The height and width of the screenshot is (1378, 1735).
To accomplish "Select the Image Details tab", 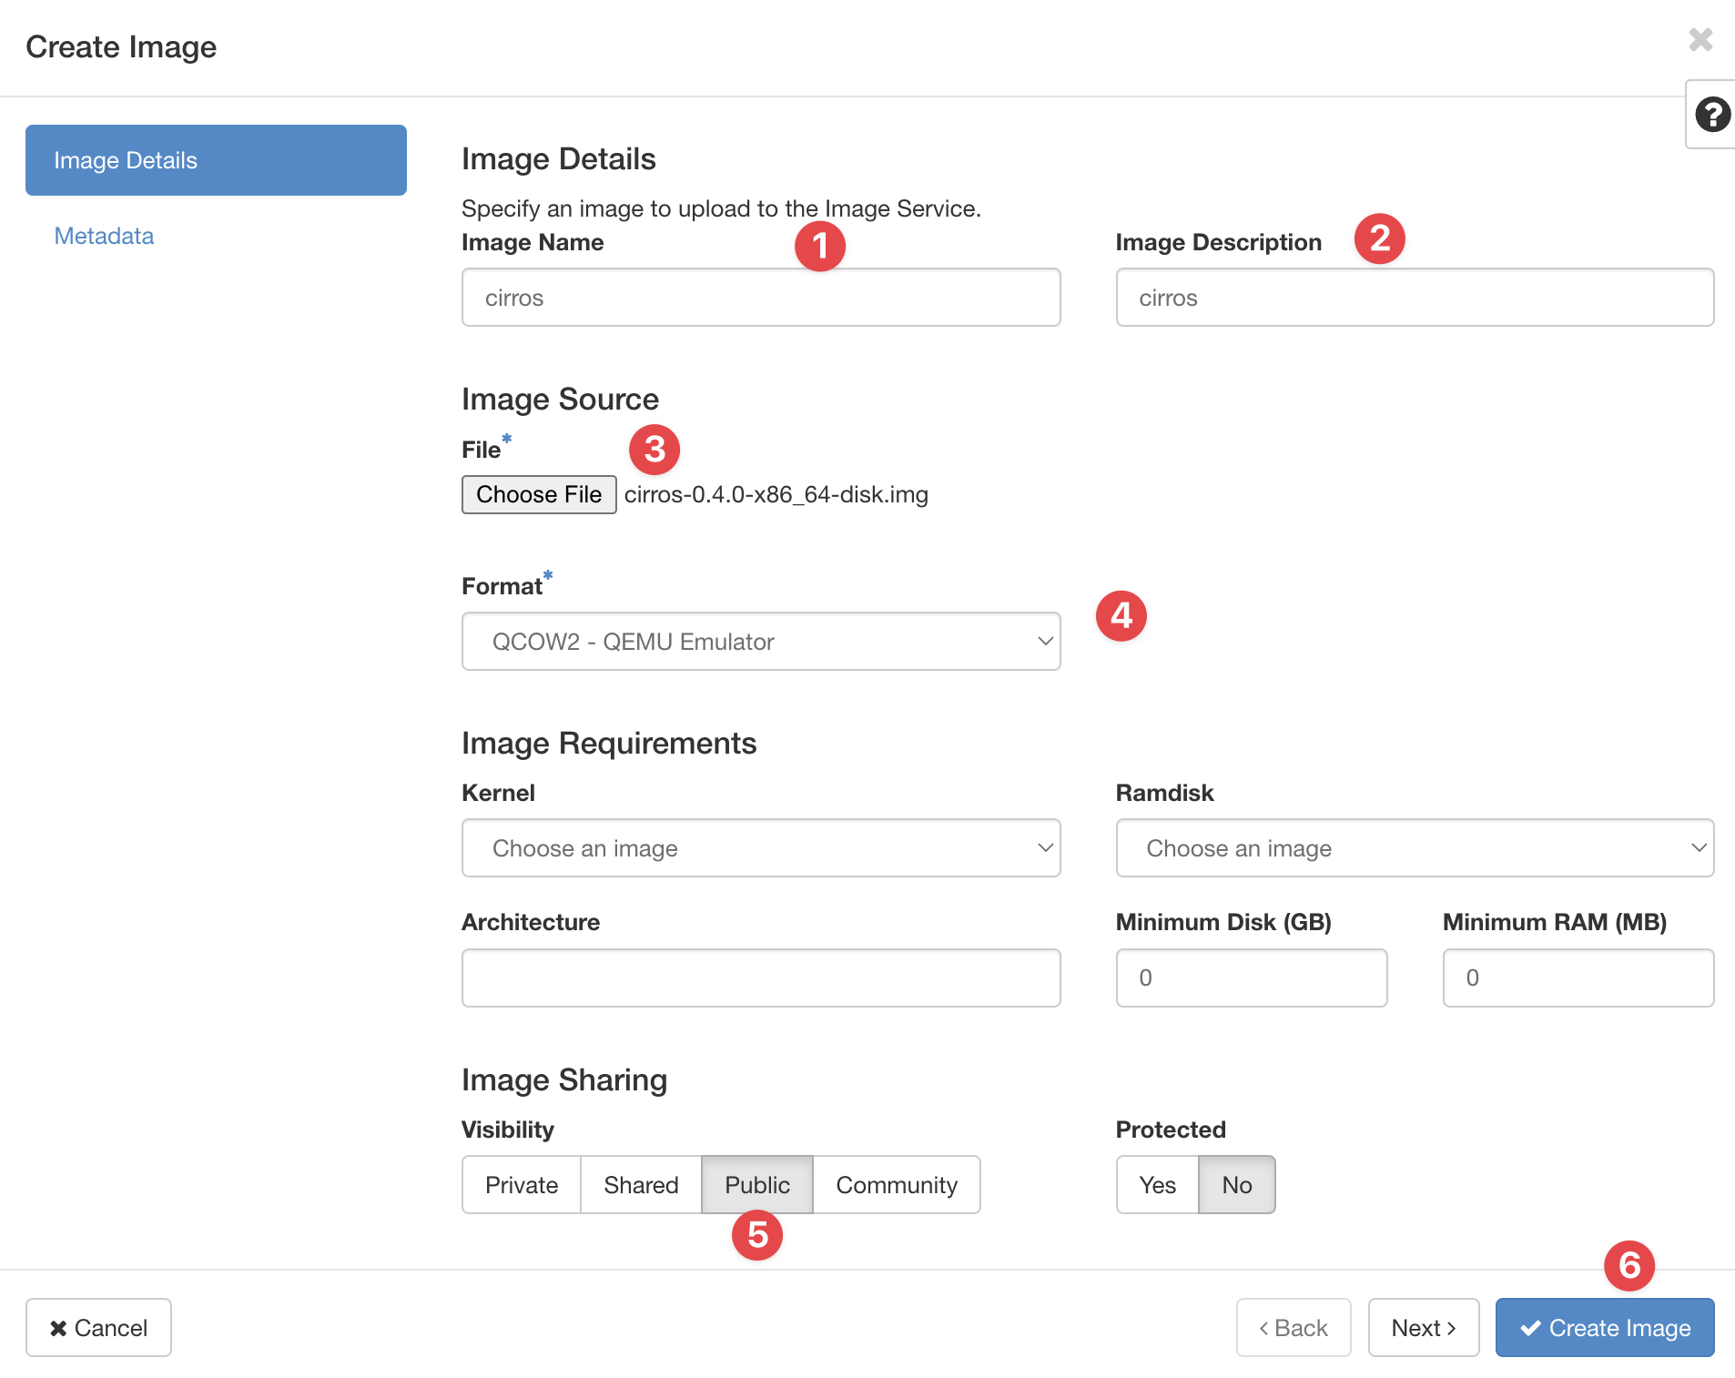I will pos(215,160).
